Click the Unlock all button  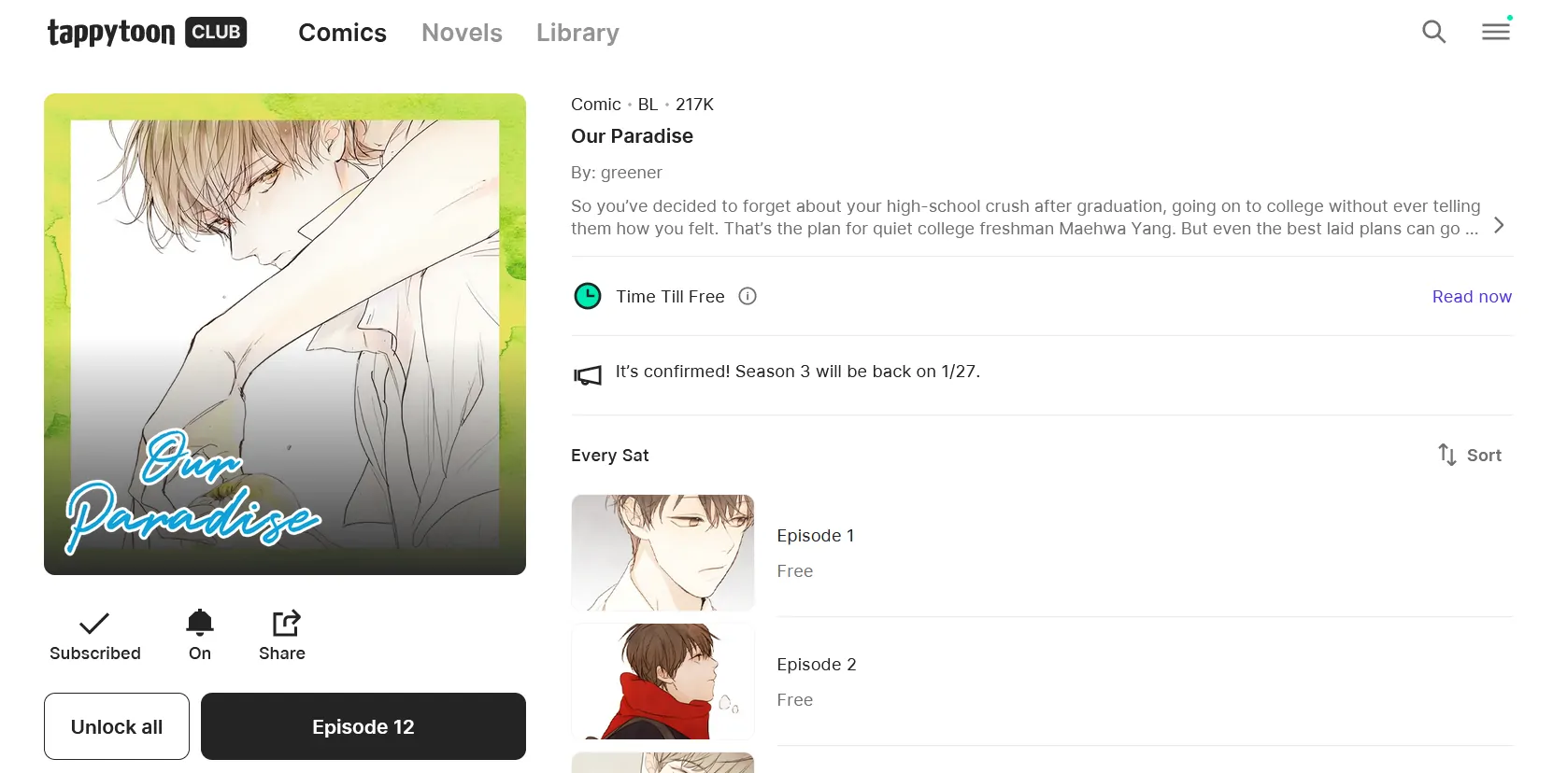(x=117, y=726)
